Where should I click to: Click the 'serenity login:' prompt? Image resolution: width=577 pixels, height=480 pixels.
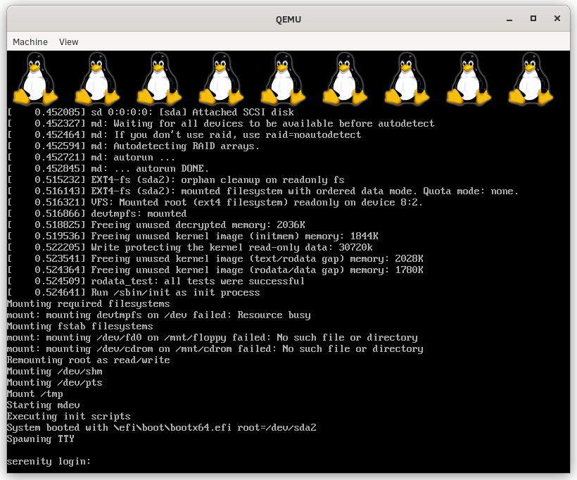pyautogui.click(x=49, y=462)
